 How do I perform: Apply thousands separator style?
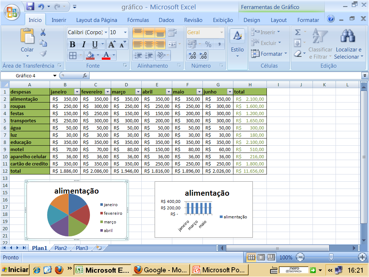point(219,44)
